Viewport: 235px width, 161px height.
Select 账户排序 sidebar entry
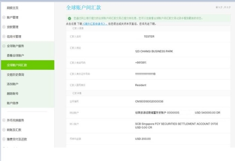tap(13, 103)
